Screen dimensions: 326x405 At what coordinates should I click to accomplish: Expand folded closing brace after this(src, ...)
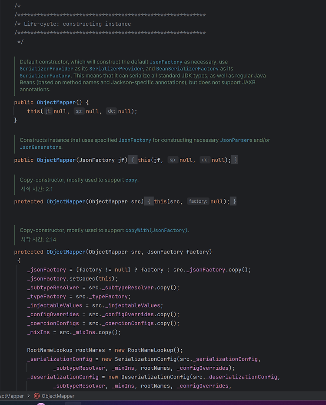[233, 201]
